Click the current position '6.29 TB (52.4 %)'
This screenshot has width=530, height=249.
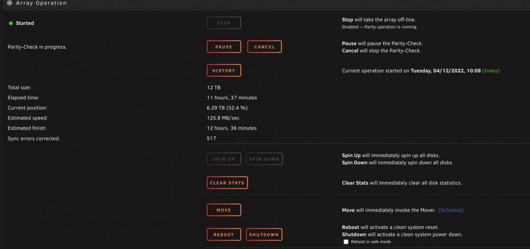pos(227,108)
